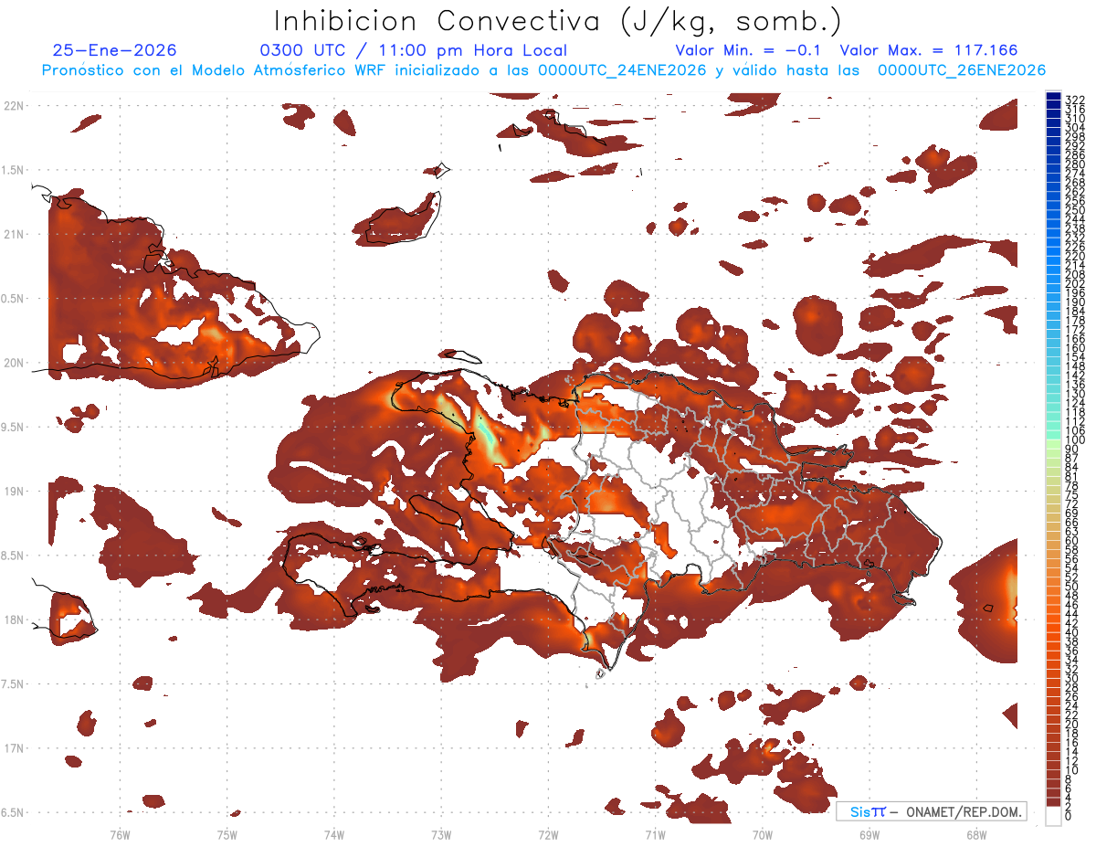1096x847 pixels.
Task: Click color scale value "40"
Action: (x=1071, y=632)
